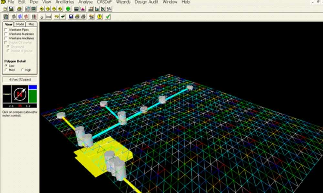Open the Design Audit menu
The image size is (323, 193).
[x=147, y=2]
